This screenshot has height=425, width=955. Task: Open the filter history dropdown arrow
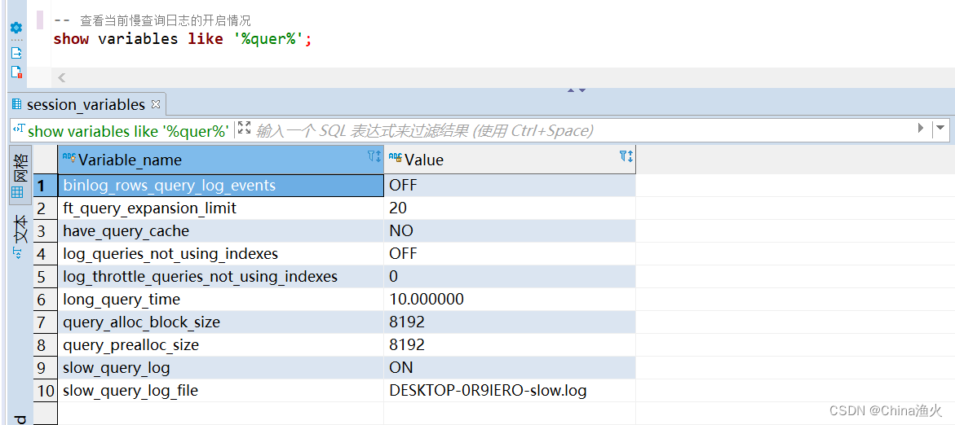point(941,129)
